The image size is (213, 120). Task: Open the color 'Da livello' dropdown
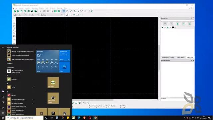[20, 15]
